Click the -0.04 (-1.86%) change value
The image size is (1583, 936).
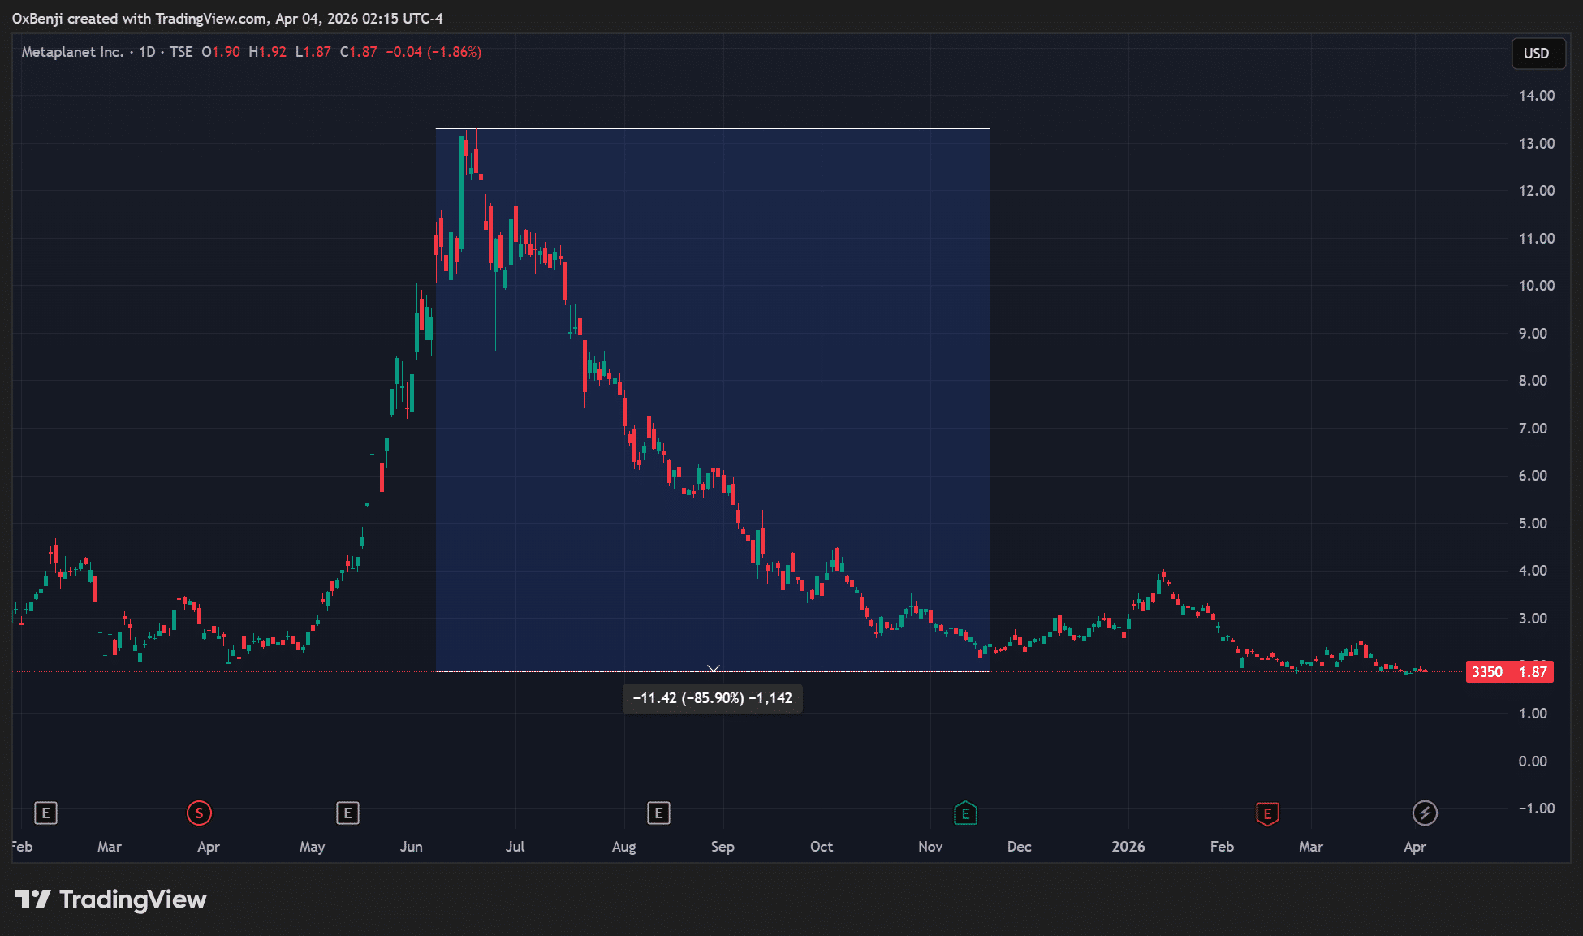[433, 52]
